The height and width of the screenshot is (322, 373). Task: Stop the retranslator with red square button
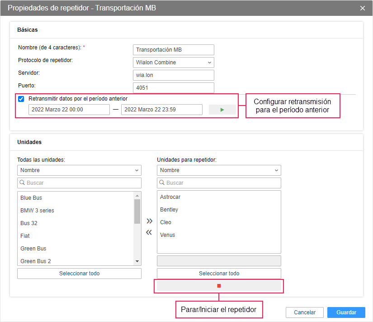[219, 286]
